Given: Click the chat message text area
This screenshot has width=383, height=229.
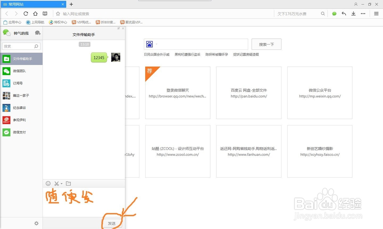Looking at the screenshot, I should point(84,202).
